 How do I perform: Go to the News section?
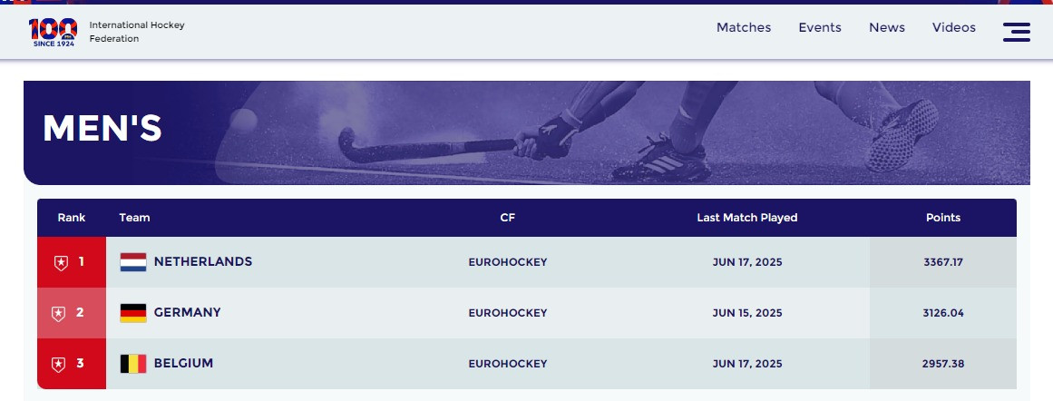886,27
